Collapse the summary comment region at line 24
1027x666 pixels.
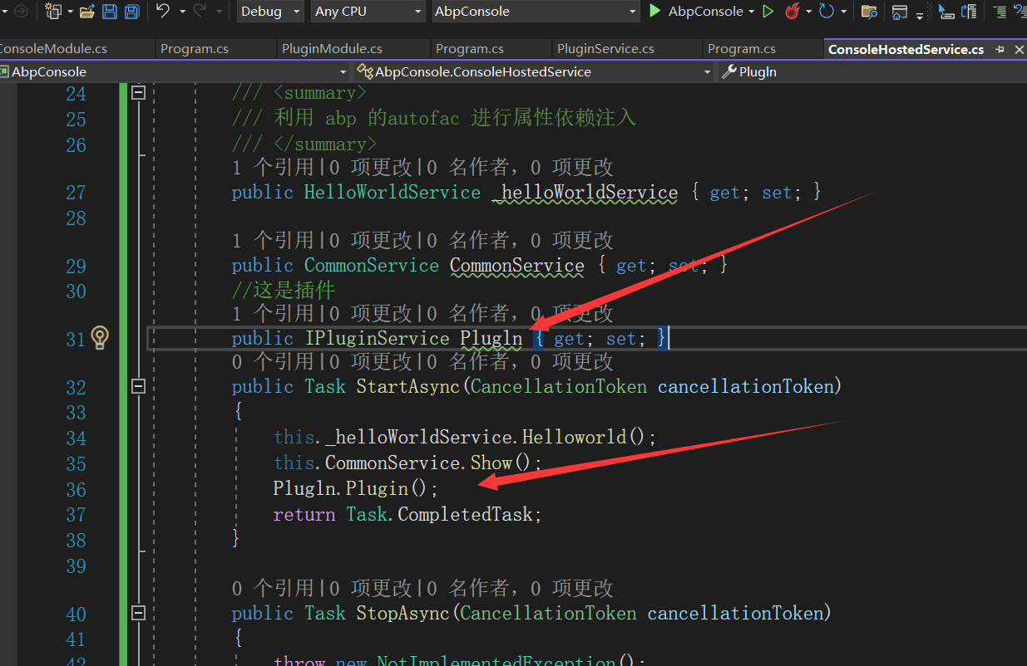138,93
